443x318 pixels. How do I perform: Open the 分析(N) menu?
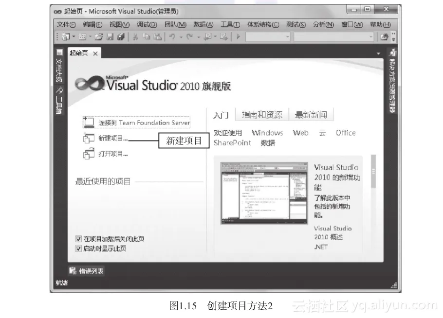click(324, 24)
